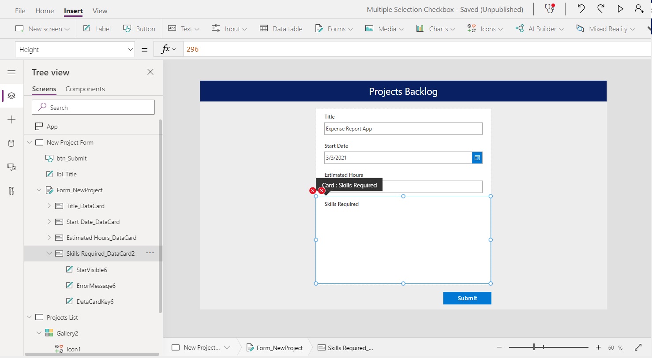Click the Tree view search box

point(93,107)
